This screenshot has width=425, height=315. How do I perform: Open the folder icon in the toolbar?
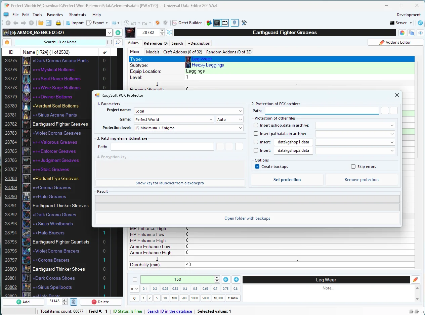41,23
